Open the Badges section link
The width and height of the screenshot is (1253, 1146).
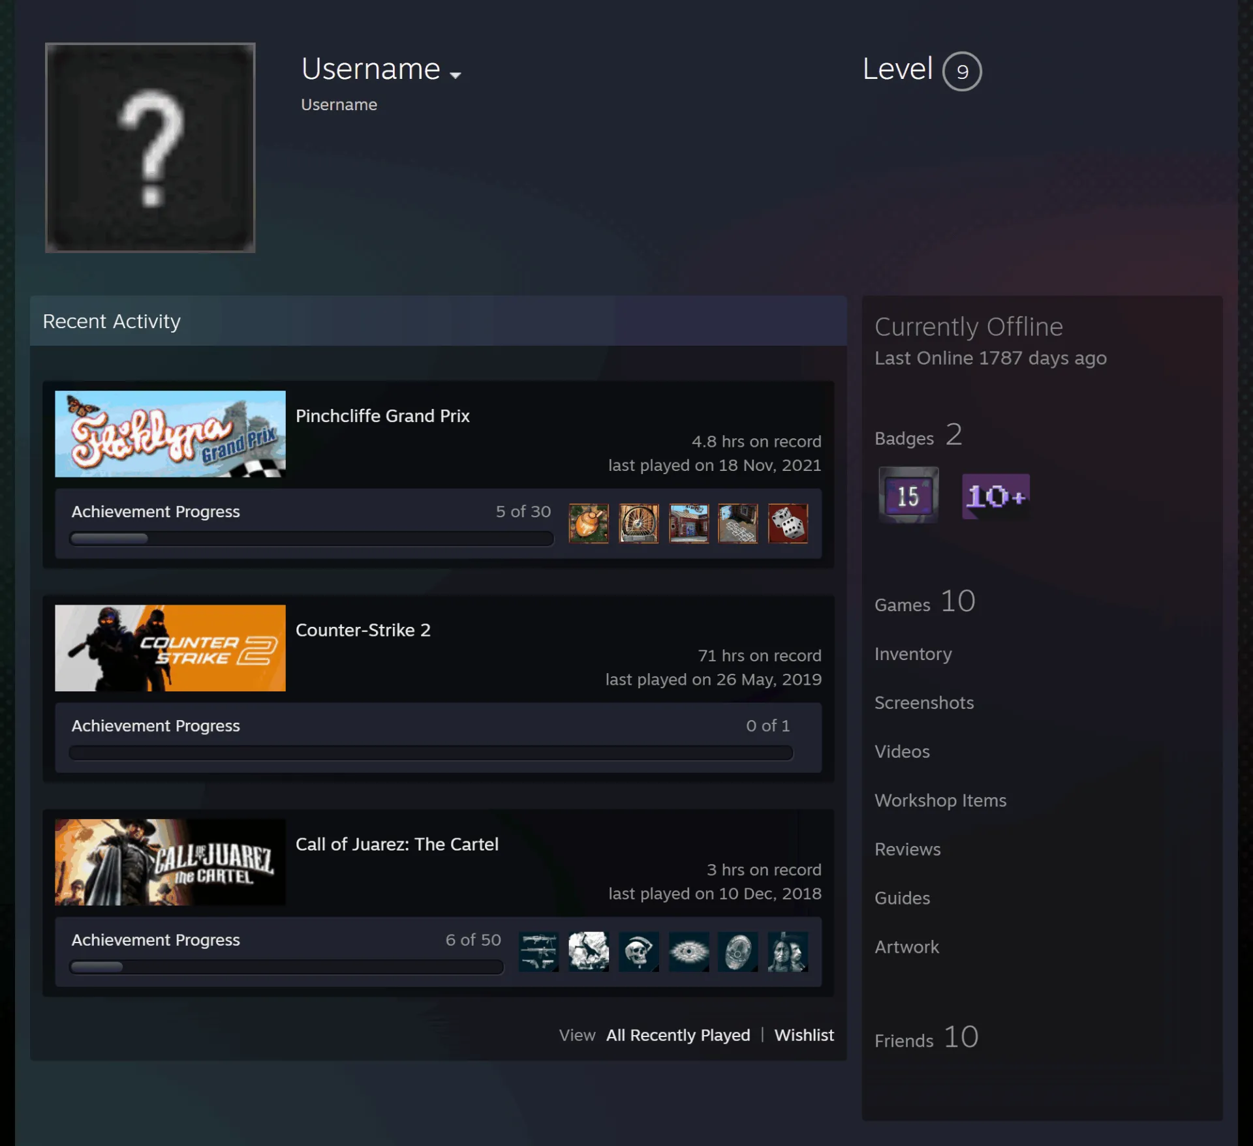(x=919, y=435)
